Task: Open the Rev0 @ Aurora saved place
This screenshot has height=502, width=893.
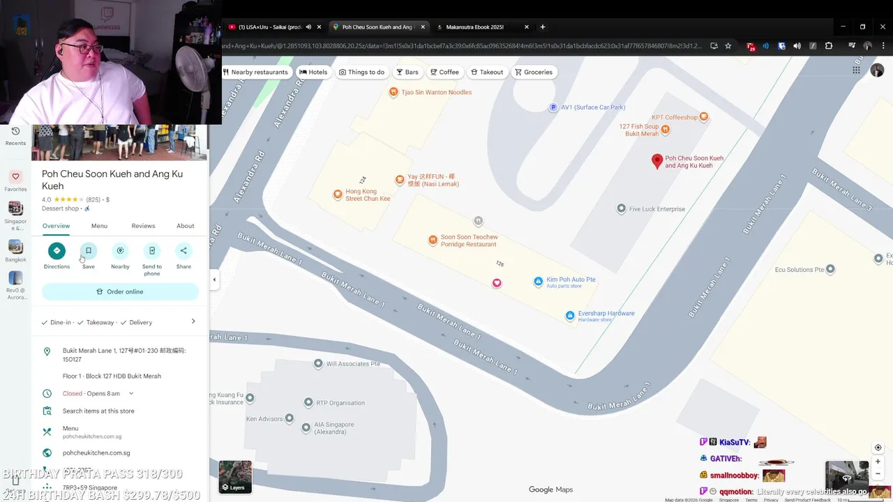Action: point(15,278)
